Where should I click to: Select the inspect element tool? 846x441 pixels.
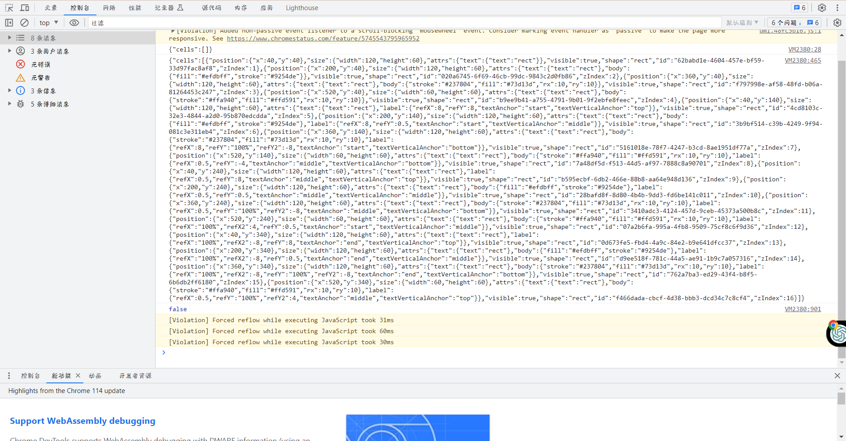[9, 7]
